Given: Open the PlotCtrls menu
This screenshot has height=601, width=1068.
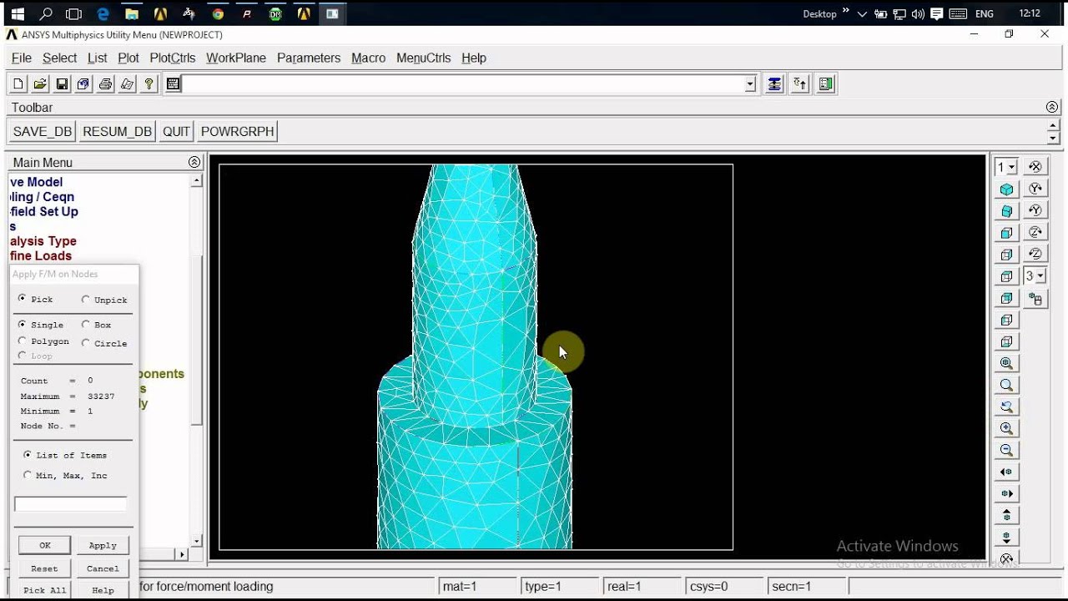Looking at the screenshot, I should (x=173, y=58).
